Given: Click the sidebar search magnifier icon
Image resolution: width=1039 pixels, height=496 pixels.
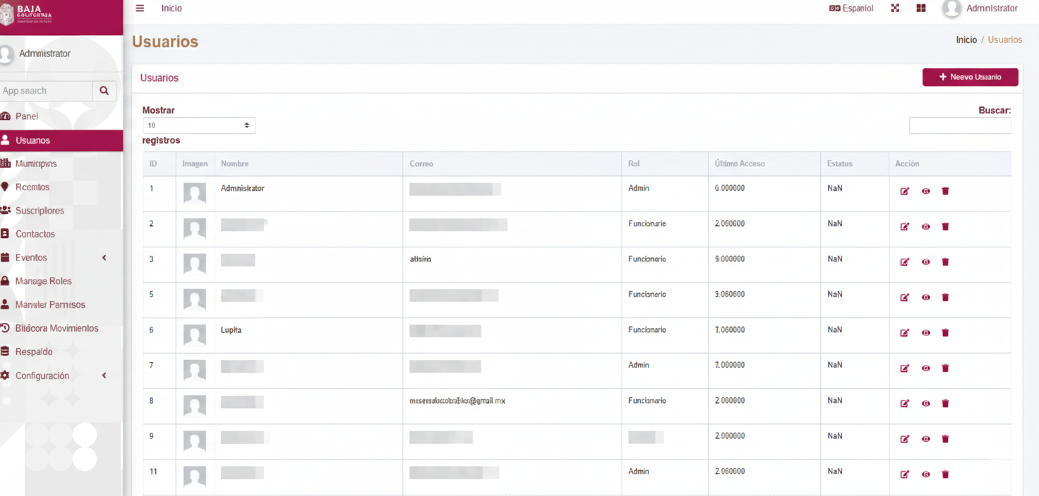Looking at the screenshot, I should point(104,91).
